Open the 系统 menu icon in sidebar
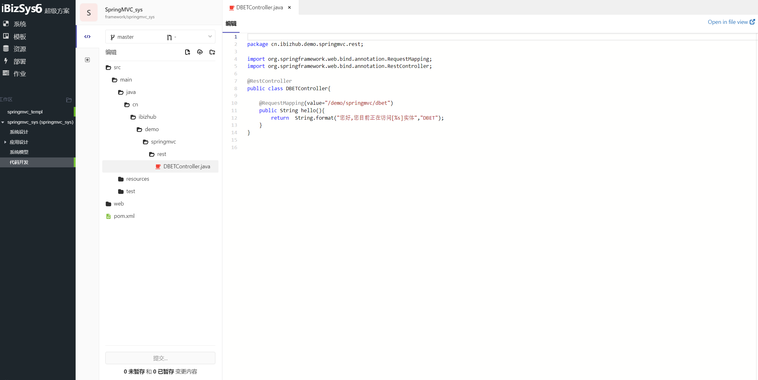The image size is (758, 380). pyautogui.click(x=6, y=24)
